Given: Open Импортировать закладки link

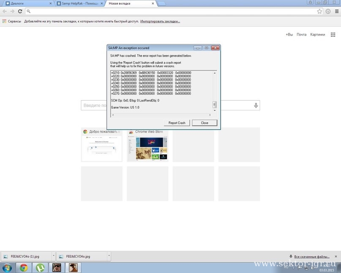Looking at the screenshot, I should click(x=160, y=21).
